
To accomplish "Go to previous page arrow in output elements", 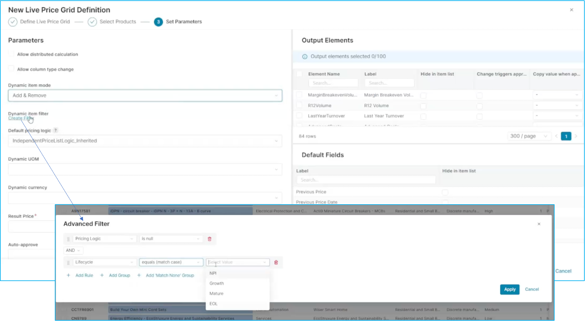I will click(556, 136).
